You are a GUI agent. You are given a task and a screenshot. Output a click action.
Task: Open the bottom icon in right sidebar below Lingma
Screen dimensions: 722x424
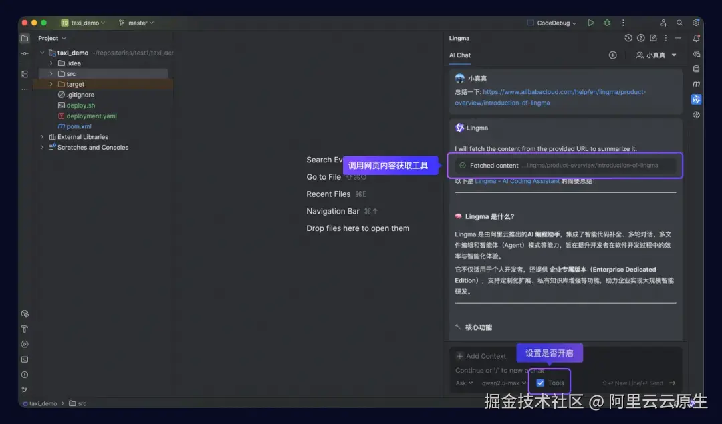(696, 115)
